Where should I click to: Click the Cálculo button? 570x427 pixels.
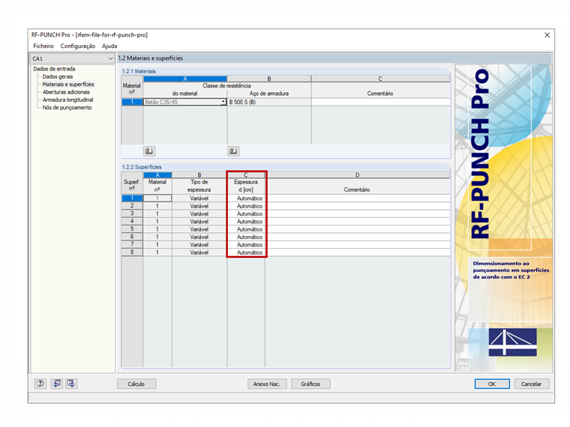click(x=136, y=384)
